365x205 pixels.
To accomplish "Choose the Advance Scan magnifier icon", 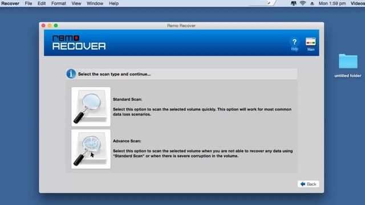I will point(91,149).
